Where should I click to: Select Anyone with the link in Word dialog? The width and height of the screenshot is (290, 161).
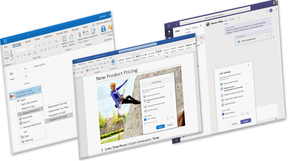(x=152, y=95)
